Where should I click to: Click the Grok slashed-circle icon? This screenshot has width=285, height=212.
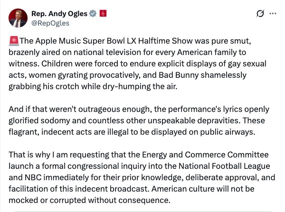point(259,14)
